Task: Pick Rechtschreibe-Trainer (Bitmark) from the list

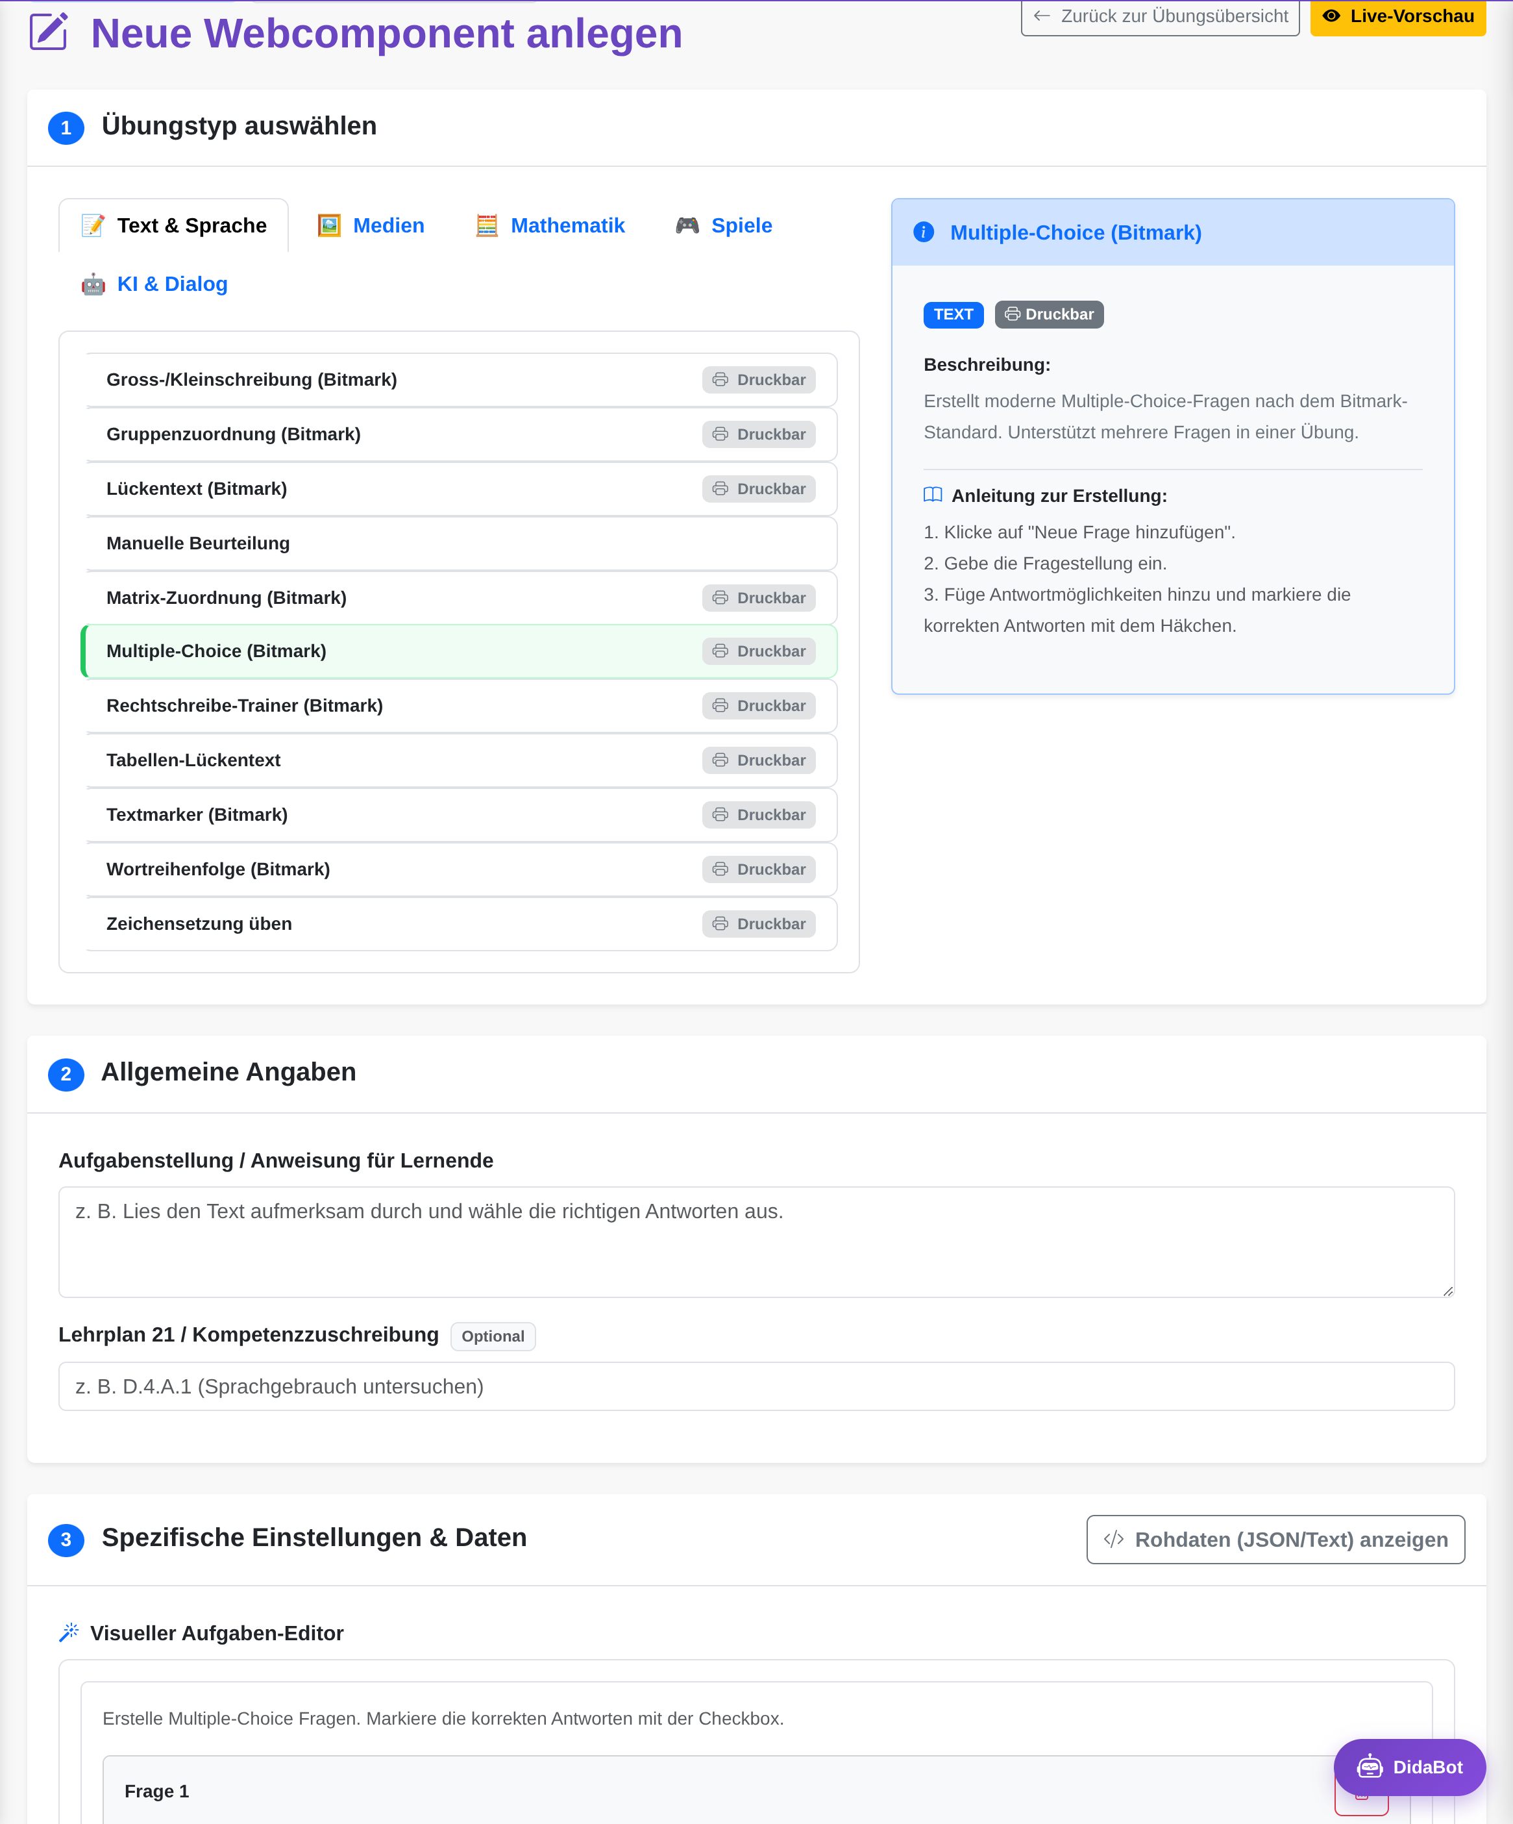Action: pyautogui.click(x=461, y=705)
